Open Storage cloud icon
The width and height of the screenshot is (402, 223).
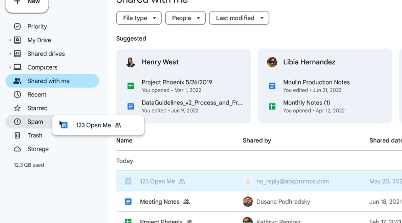click(17, 149)
